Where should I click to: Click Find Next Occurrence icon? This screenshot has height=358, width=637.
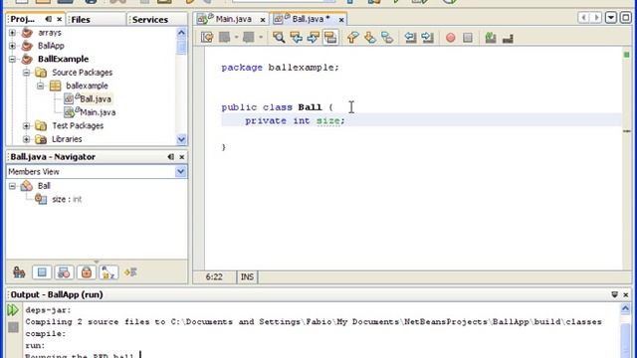coord(313,38)
